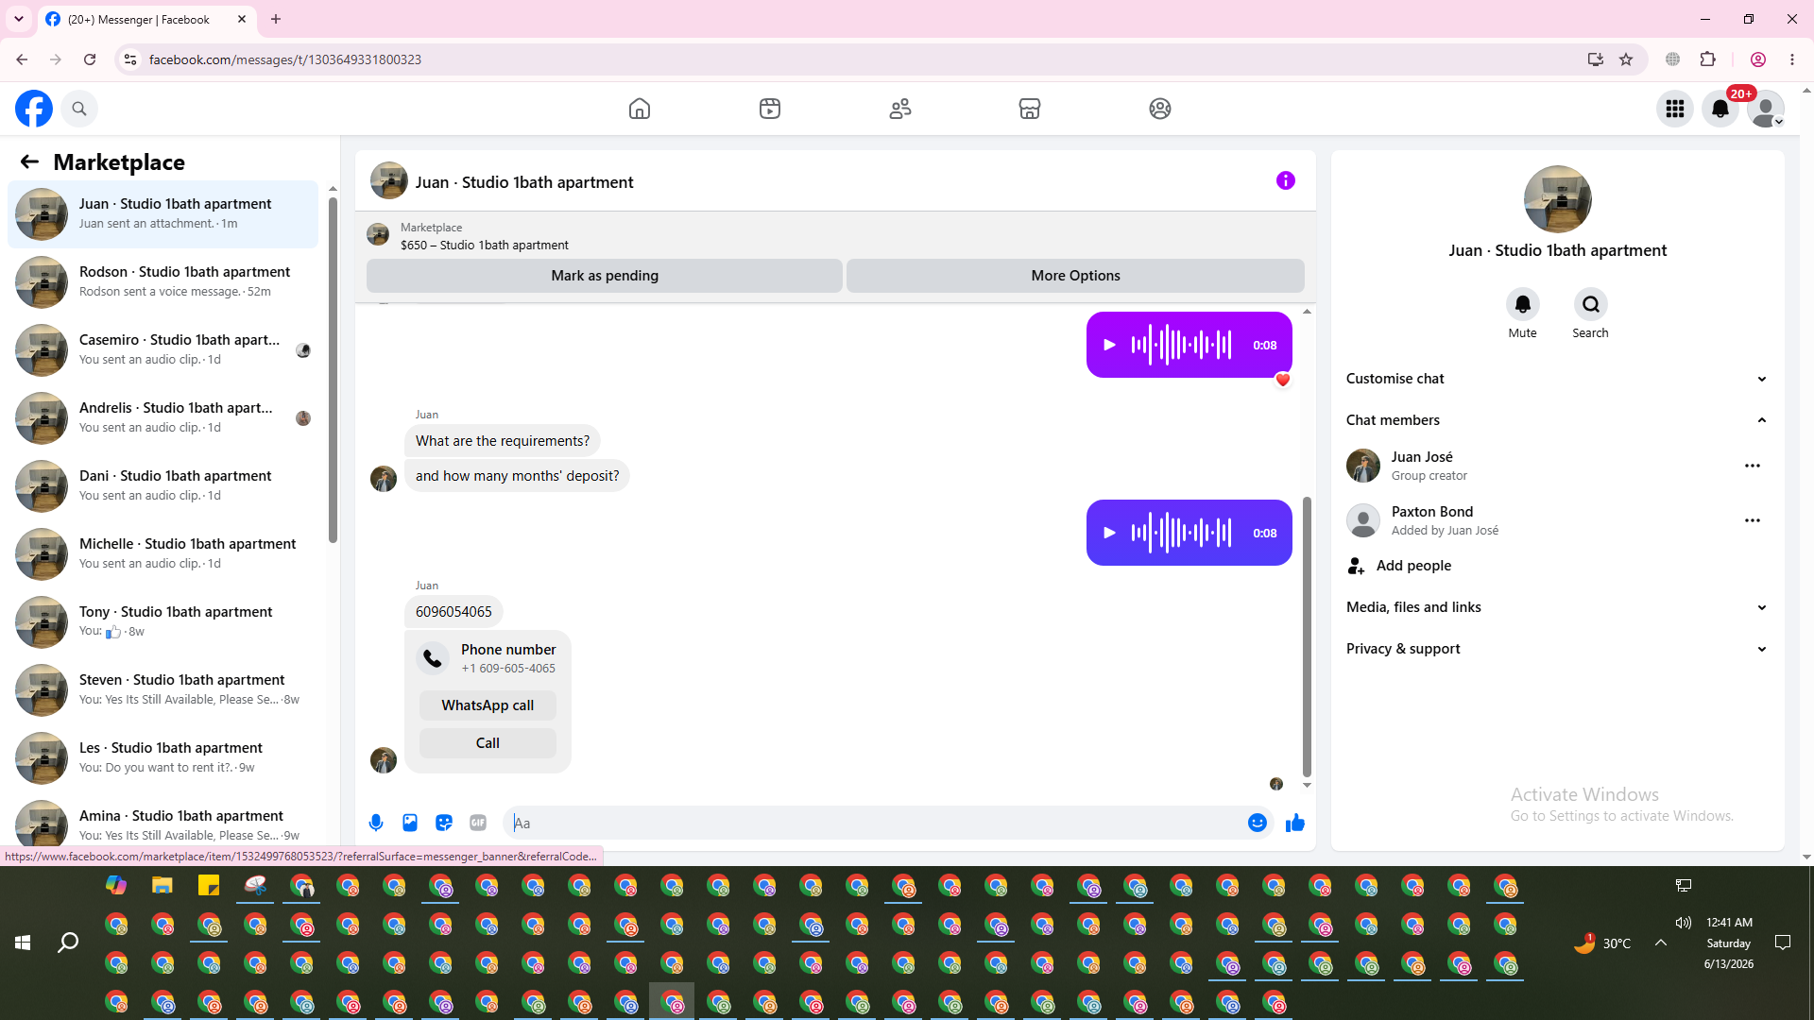Open the account profile menu

pos(1766,109)
